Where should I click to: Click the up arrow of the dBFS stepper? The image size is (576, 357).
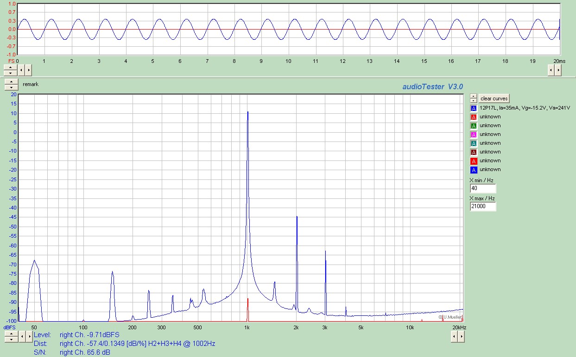(x=11, y=334)
